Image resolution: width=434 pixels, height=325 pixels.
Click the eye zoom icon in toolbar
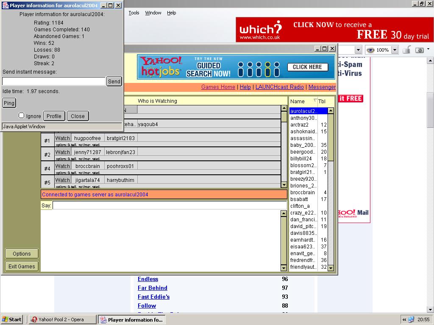[370, 50]
